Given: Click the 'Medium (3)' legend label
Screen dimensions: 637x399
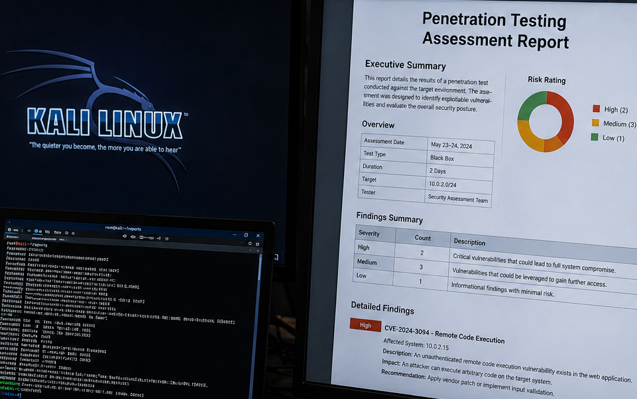Looking at the screenshot, I should 619,124.
